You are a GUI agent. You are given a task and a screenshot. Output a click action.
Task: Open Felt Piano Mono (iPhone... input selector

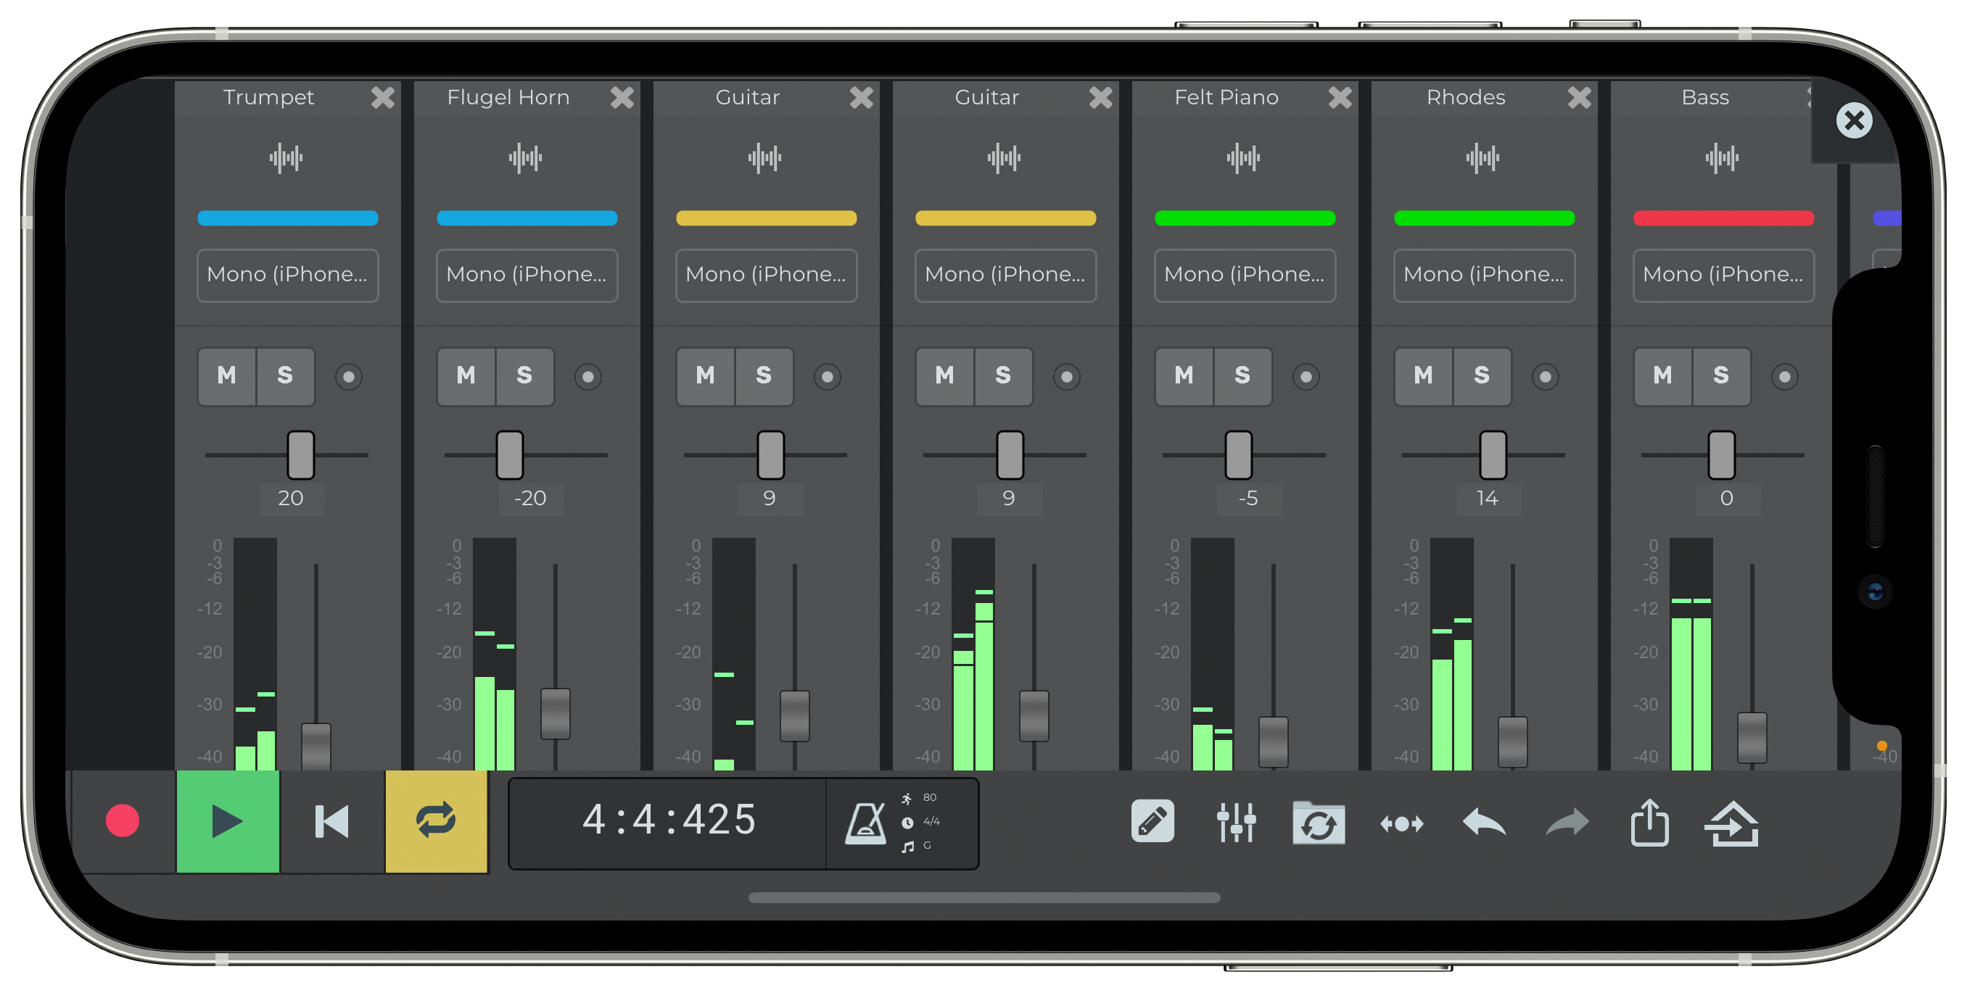click(x=1245, y=275)
